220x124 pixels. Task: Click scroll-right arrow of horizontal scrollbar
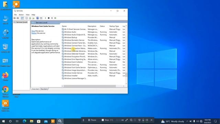pos(124,86)
